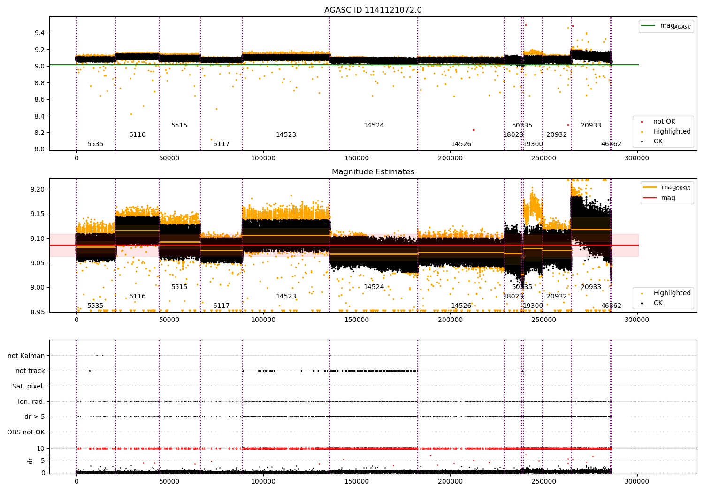Click dr axis tick 5 in bottom plot

(43, 461)
